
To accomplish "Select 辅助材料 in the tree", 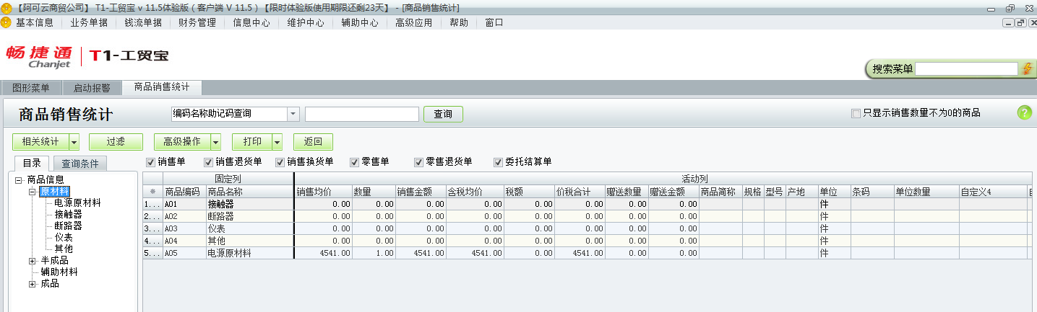I will pyautogui.click(x=59, y=272).
